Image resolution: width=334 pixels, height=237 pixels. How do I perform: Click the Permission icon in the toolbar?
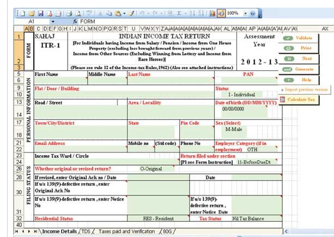tap(50, 13)
